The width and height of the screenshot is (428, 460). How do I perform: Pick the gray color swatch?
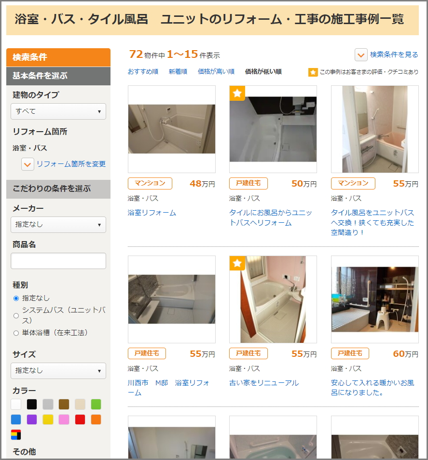(x=48, y=404)
